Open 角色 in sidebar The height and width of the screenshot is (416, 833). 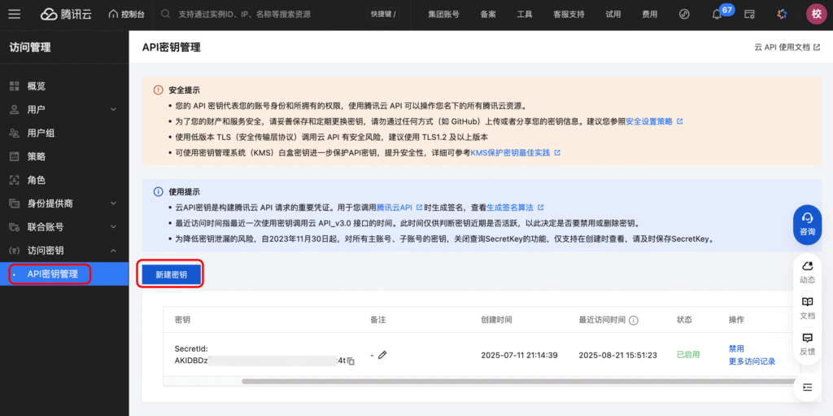(x=63, y=180)
